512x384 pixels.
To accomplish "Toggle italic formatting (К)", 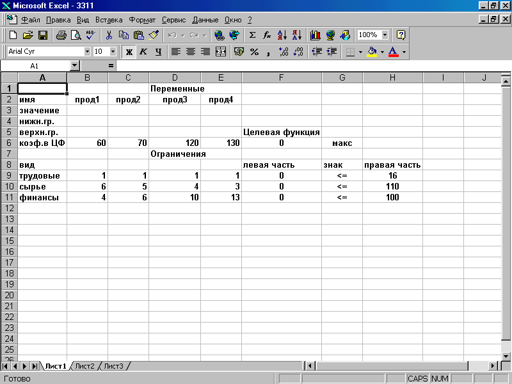I will coord(143,52).
